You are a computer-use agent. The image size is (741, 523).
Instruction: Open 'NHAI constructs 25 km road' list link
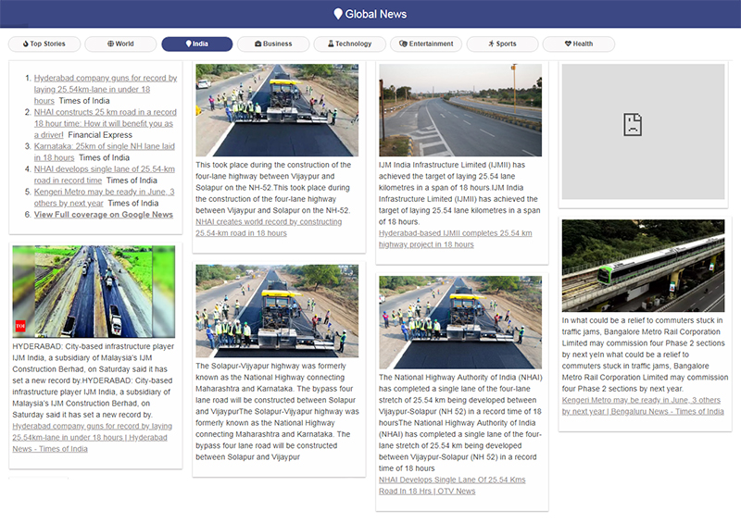pos(105,123)
